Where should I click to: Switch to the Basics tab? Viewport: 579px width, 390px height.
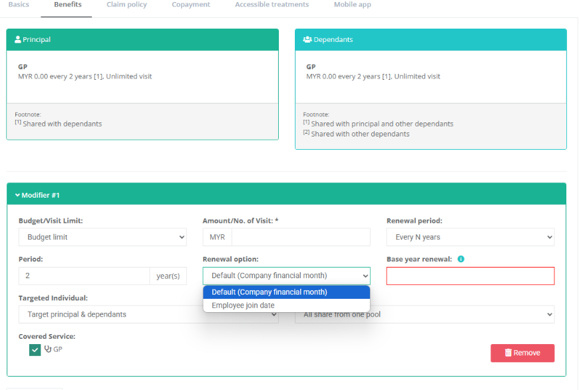[x=19, y=5]
